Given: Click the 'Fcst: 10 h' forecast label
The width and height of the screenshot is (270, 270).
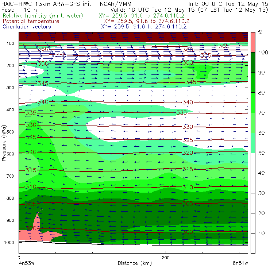Looking at the screenshot, I should (x=19, y=9).
